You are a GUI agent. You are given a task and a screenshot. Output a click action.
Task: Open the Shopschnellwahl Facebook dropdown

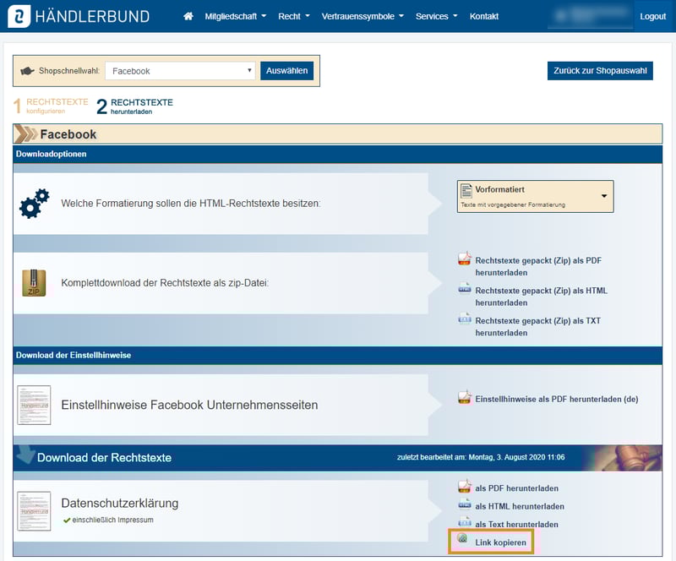coord(180,71)
